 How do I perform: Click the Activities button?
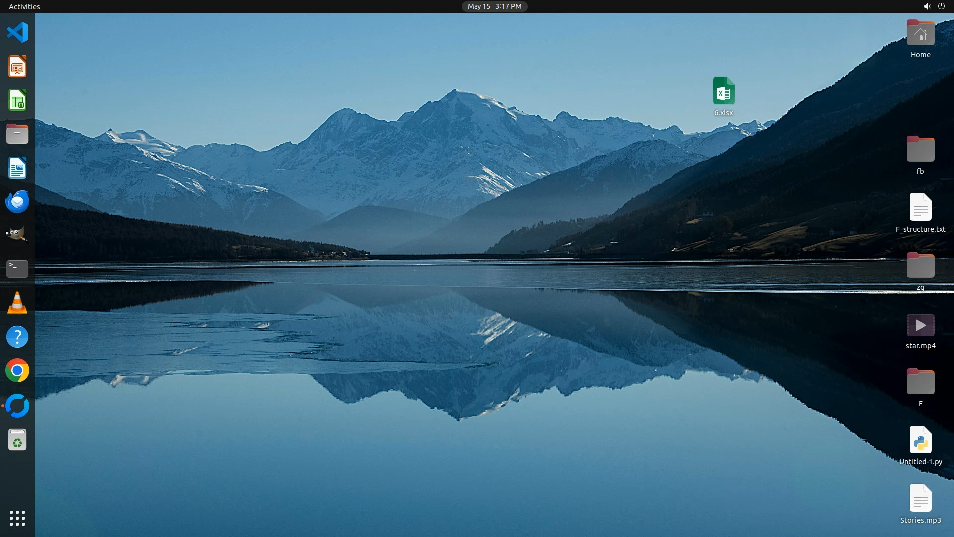click(24, 6)
